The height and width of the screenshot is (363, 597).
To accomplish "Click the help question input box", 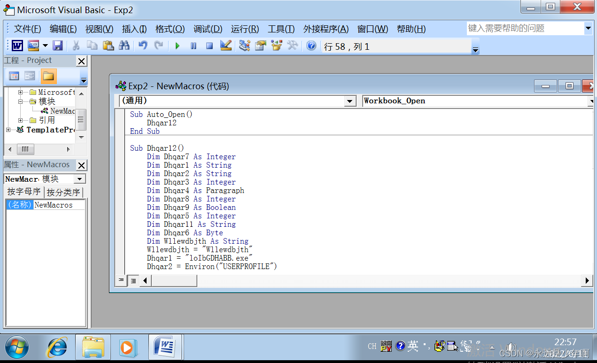I will point(525,29).
